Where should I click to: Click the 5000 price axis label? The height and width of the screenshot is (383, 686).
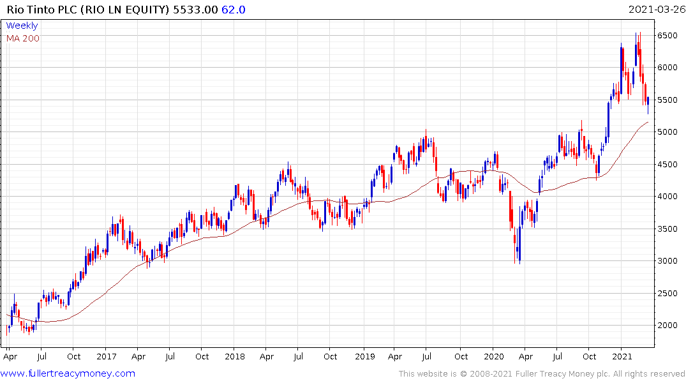(667, 131)
